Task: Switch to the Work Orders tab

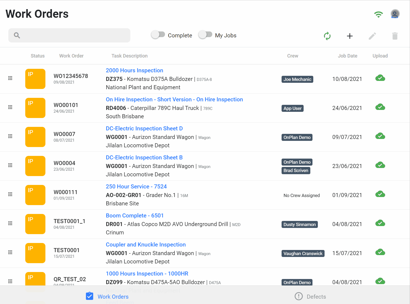Action: 107,296
